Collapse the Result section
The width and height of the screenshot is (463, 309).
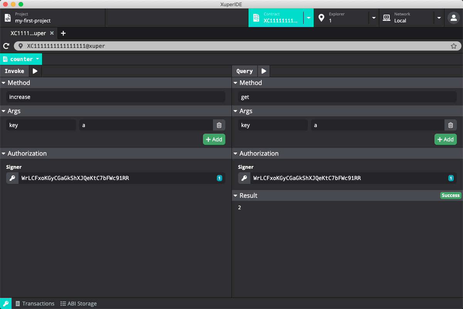pyautogui.click(x=235, y=195)
